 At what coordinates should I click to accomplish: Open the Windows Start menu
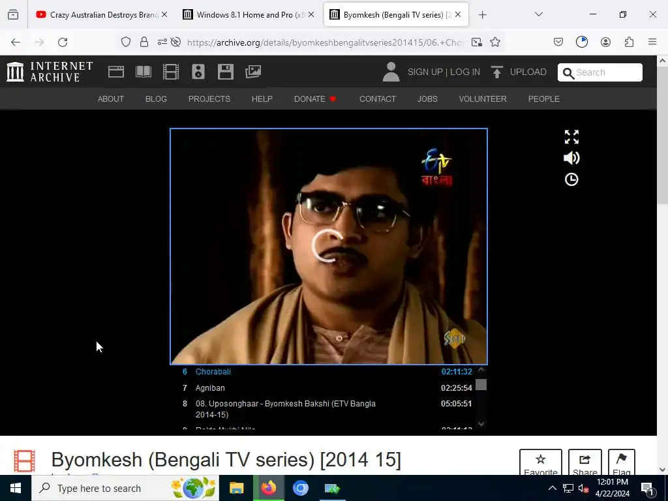pos(16,488)
